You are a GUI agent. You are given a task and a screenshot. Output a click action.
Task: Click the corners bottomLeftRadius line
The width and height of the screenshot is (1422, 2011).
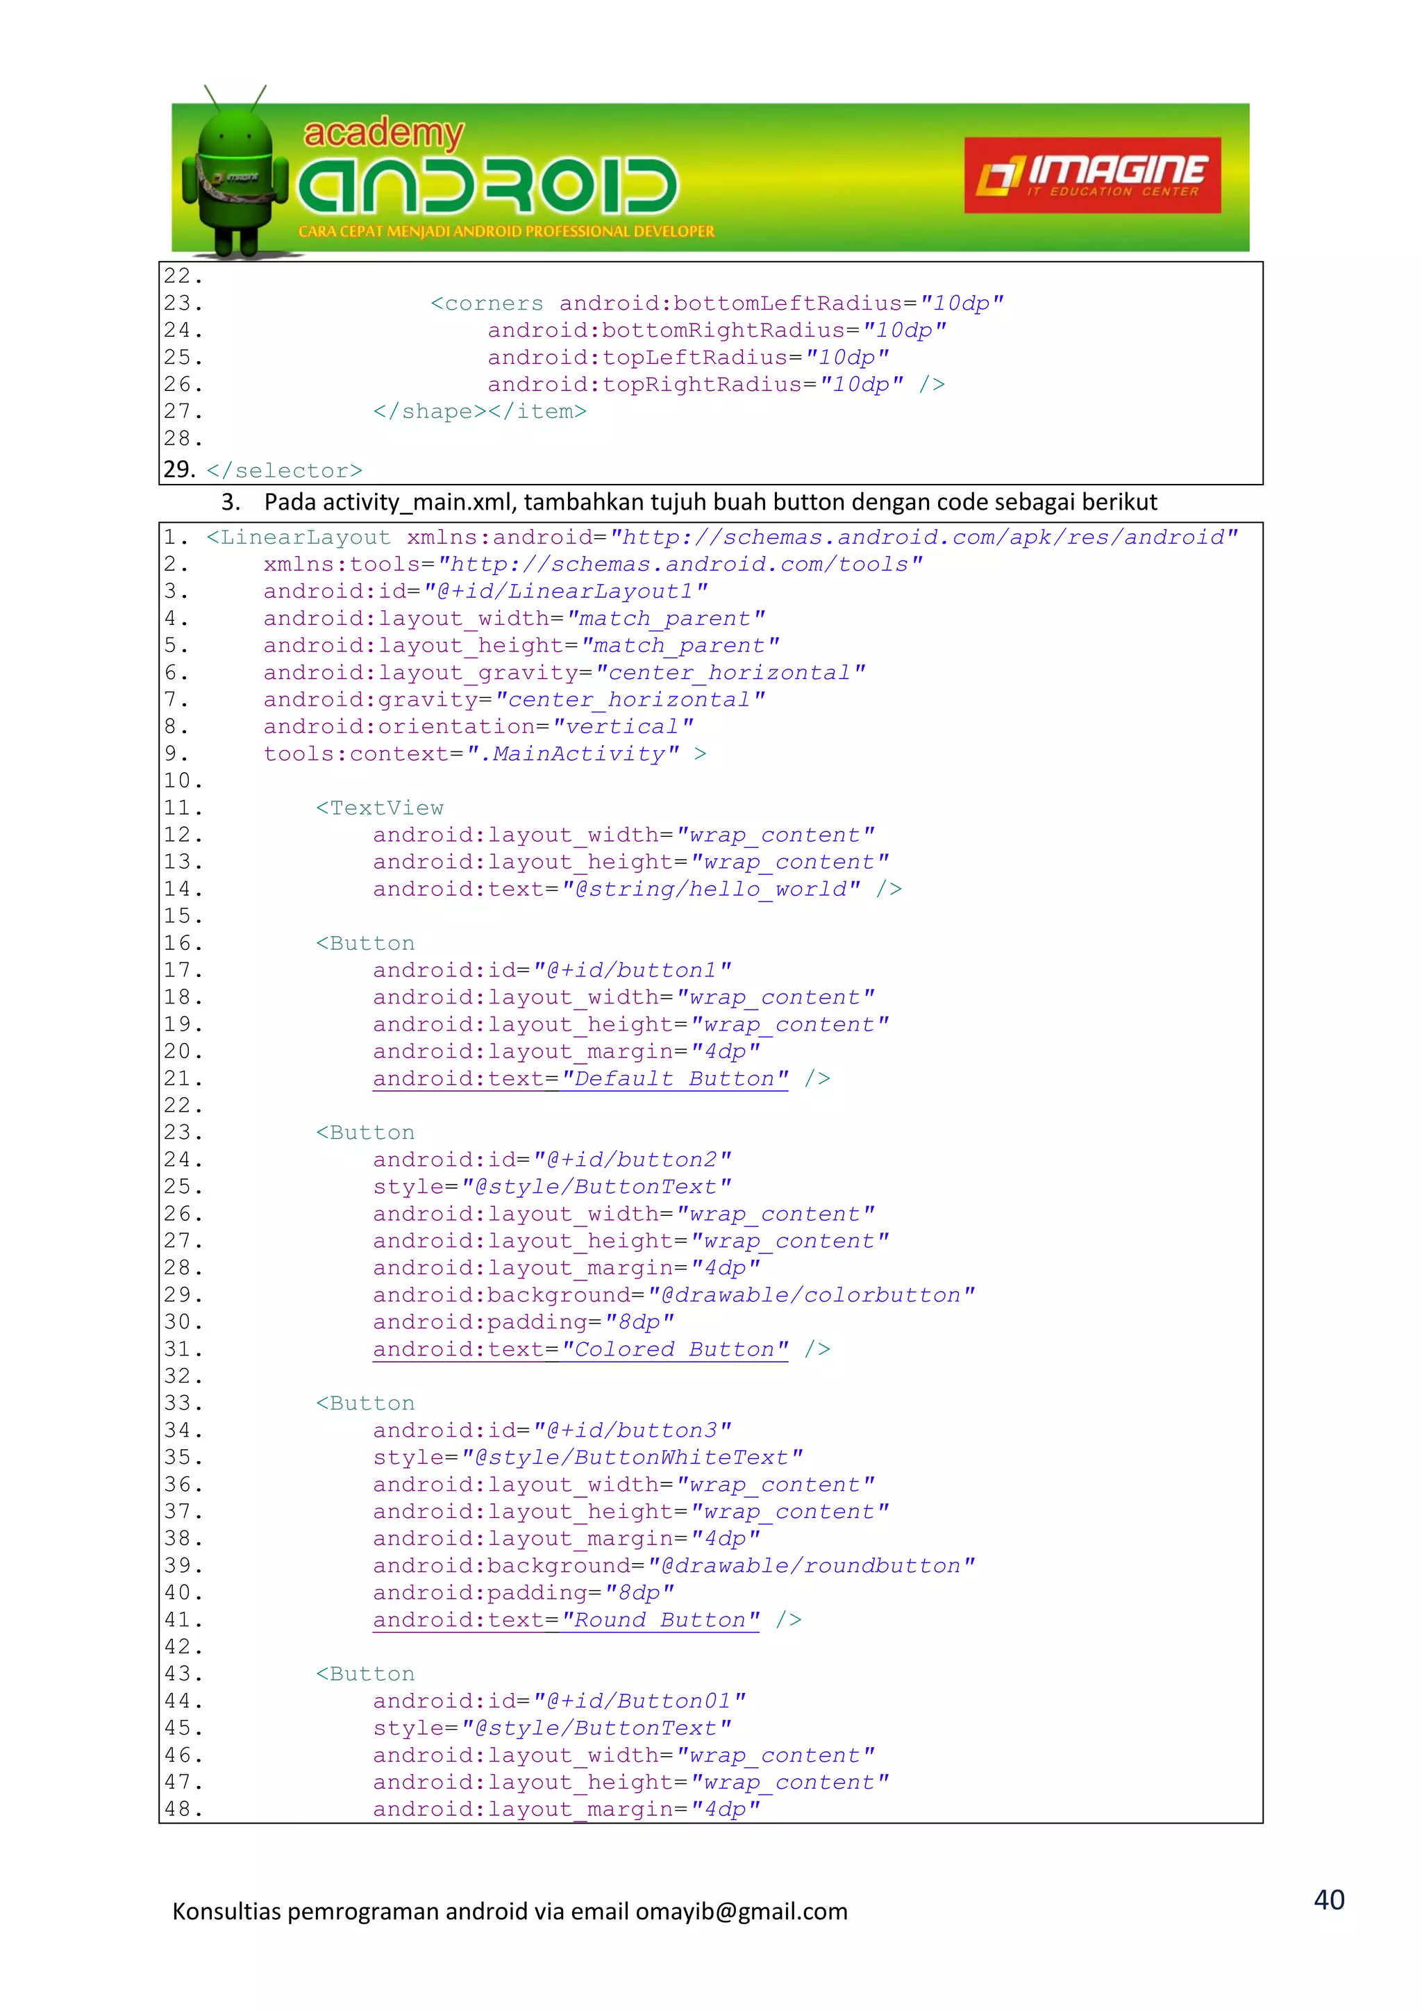pyautogui.click(x=717, y=303)
